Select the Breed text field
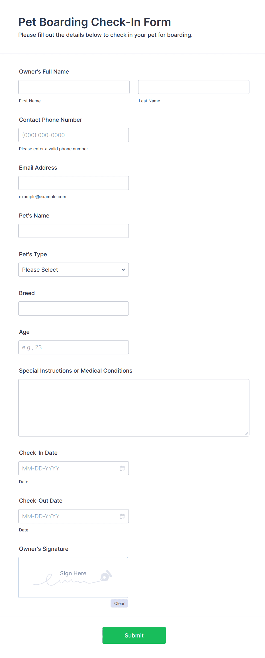The image size is (265, 658). tap(74, 308)
